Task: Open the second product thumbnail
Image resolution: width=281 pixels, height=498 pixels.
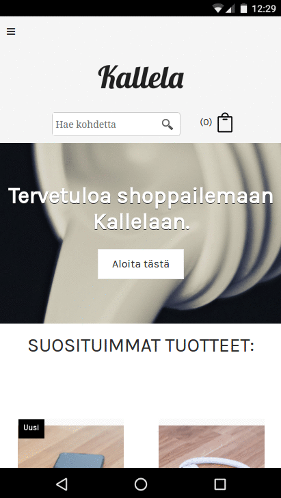Action: pyautogui.click(x=211, y=446)
